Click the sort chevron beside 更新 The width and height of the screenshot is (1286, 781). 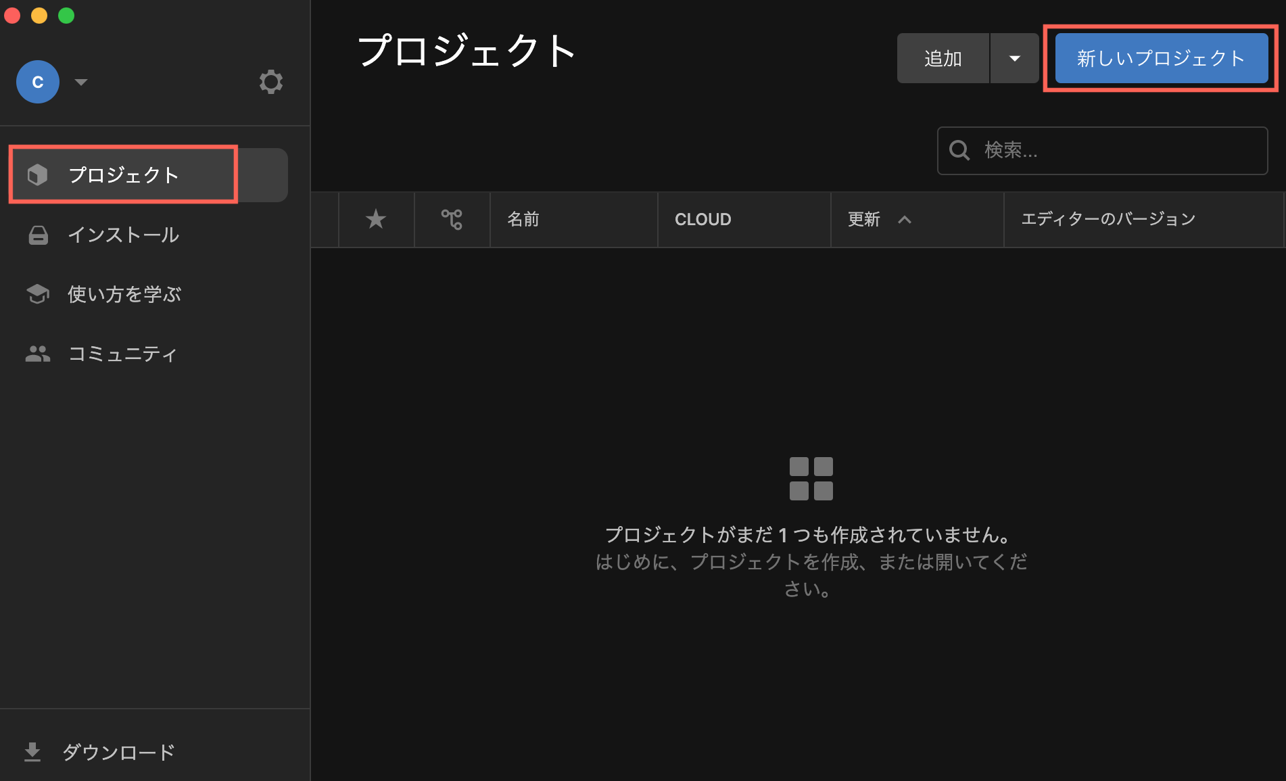[905, 220]
